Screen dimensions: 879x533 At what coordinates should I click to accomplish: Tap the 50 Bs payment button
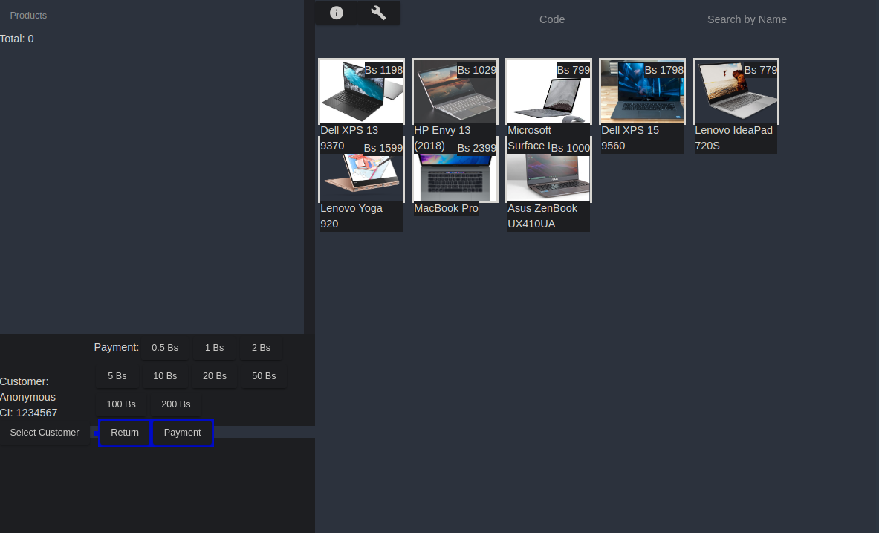point(264,376)
